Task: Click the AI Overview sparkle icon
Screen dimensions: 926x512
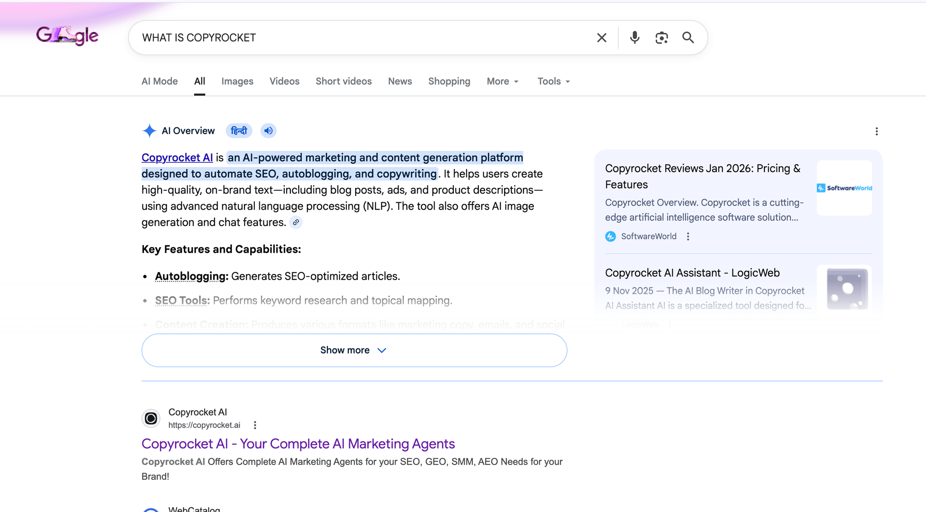Action: [x=149, y=131]
